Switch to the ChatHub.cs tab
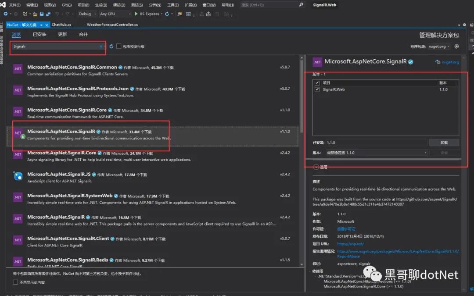The height and width of the screenshot is (296, 474). coord(61,25)
